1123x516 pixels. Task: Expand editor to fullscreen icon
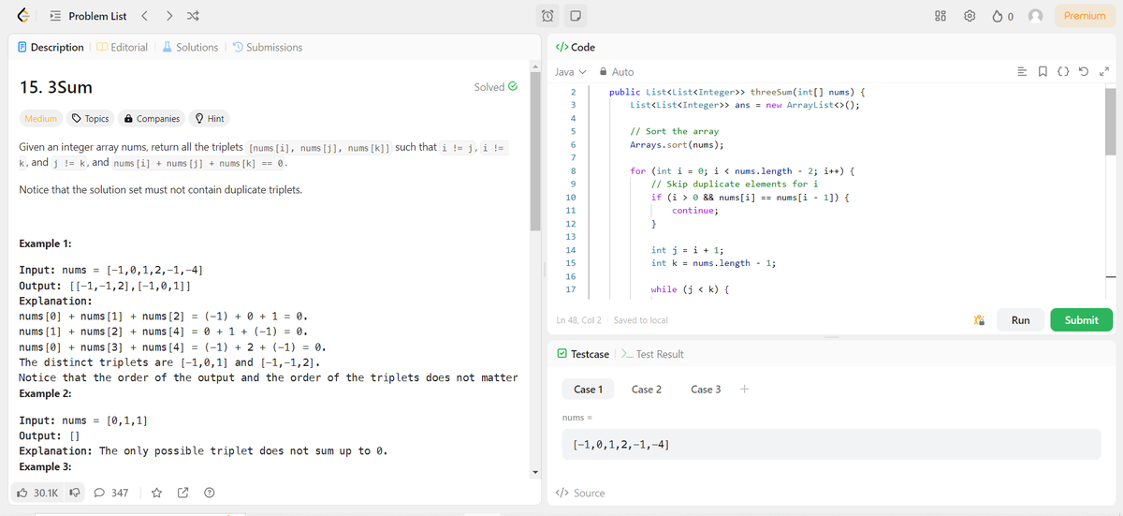pos(1103,72)
